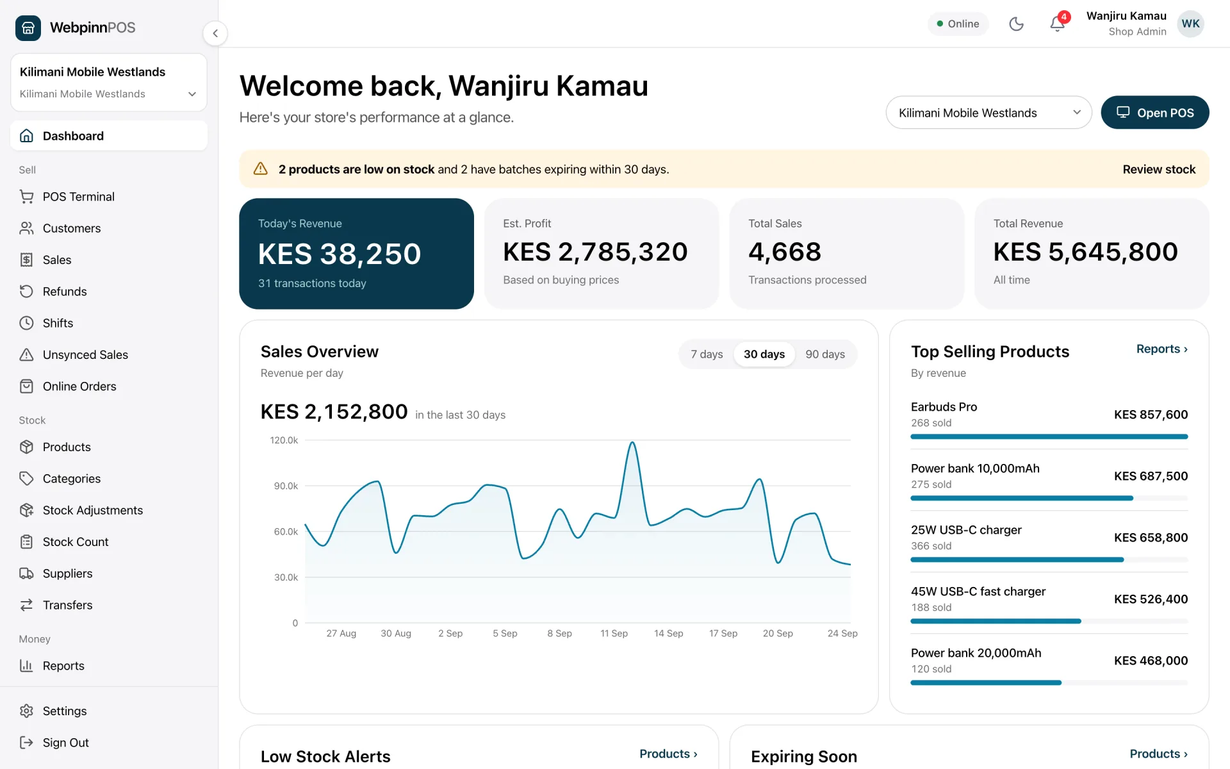Switch Sales Overview to 7 days
1230x769 pixels.
[707, 354]
